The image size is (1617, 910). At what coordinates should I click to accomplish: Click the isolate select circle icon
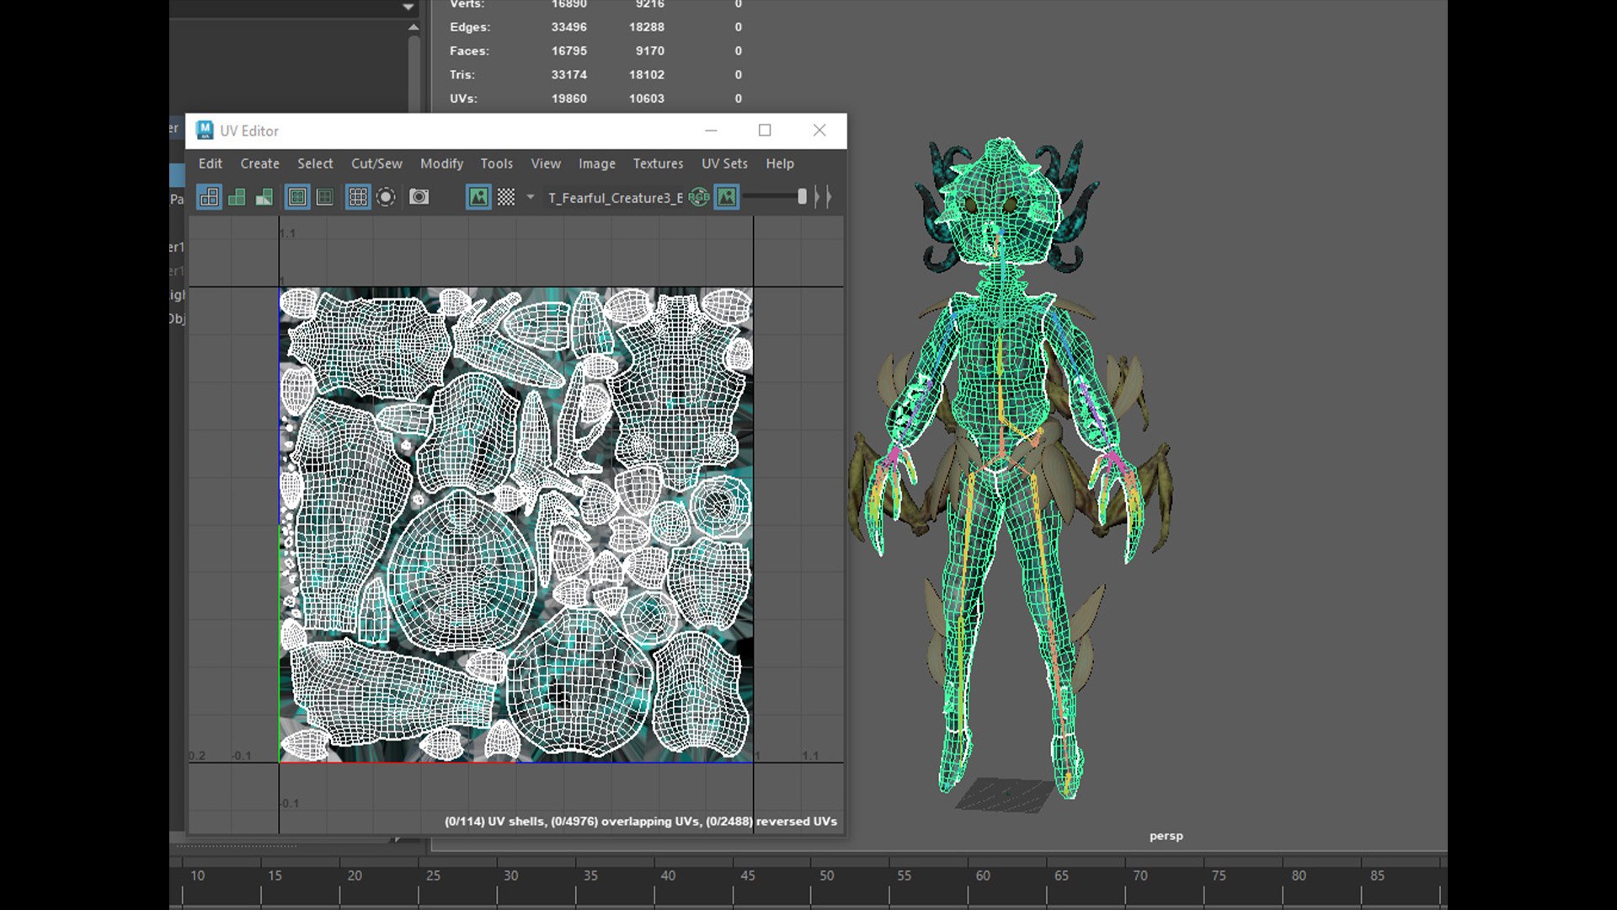point(386,197)
